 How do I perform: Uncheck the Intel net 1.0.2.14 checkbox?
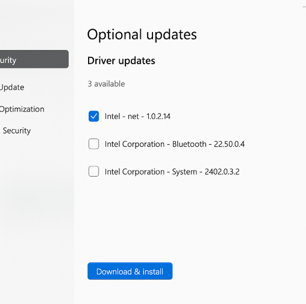[x=94, y=116]
